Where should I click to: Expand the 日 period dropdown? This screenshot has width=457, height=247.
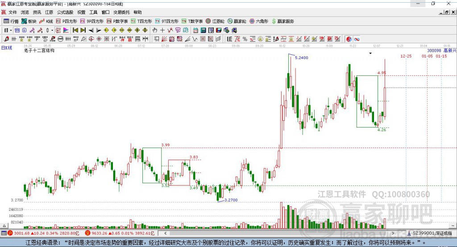11,30
